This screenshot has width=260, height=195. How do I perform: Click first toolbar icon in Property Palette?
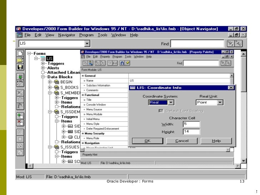click(85, 63)
